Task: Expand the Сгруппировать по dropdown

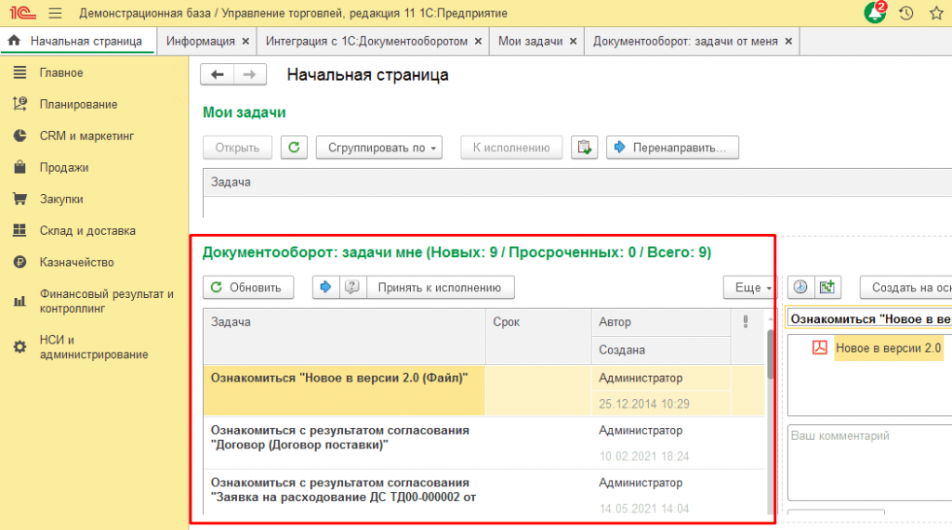Action: point(379,148)
